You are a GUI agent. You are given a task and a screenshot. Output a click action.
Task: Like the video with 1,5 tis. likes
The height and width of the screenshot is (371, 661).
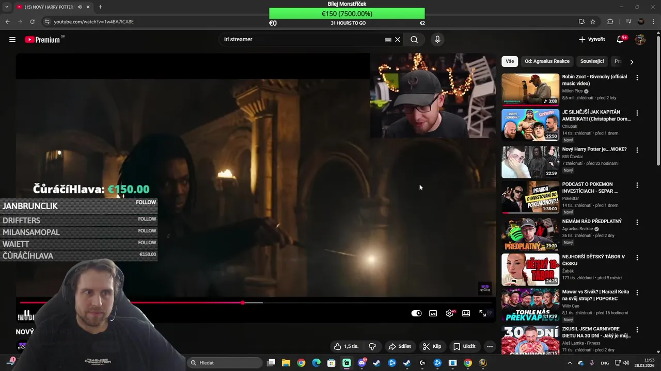[346, 347]
